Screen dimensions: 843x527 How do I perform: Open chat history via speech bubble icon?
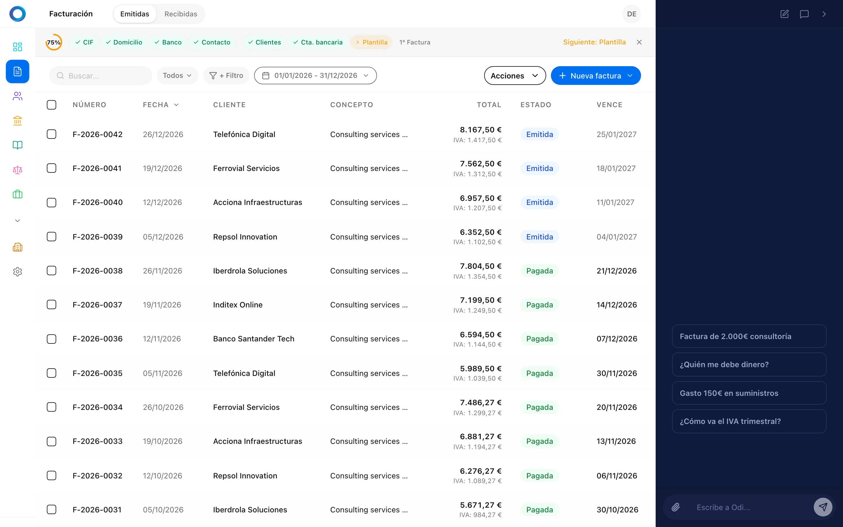805,14
